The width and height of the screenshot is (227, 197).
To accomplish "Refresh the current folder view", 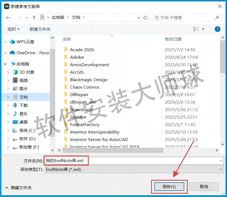I will pos(145,18).
